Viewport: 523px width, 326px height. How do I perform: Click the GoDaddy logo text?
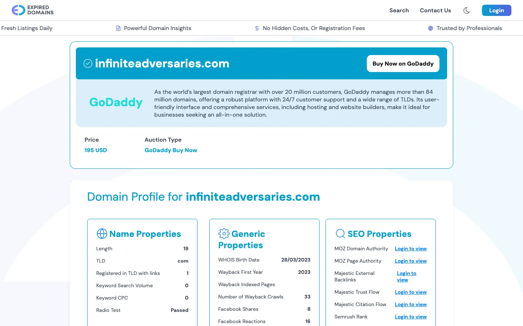click(116, 102)
